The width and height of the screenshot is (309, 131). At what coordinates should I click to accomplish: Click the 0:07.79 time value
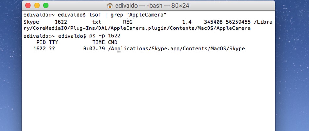pyautogui.click(x=94, y=49)
